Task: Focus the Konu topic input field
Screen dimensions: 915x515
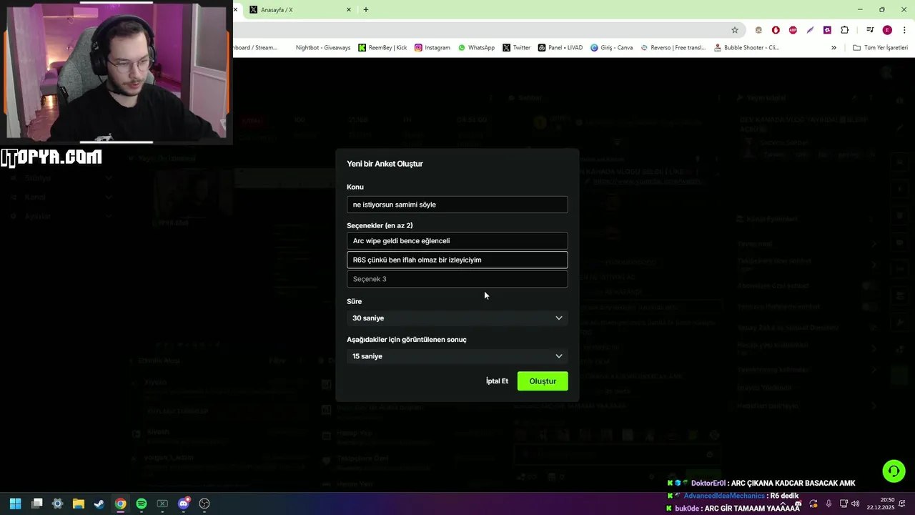Action: click(457, 205)
